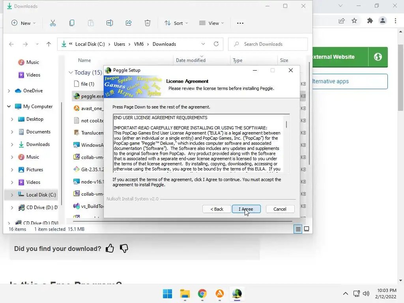Click the Copy icon in Explorer toolbar
The width and height of the screenshot is (404, 303).
click(72, 23)
